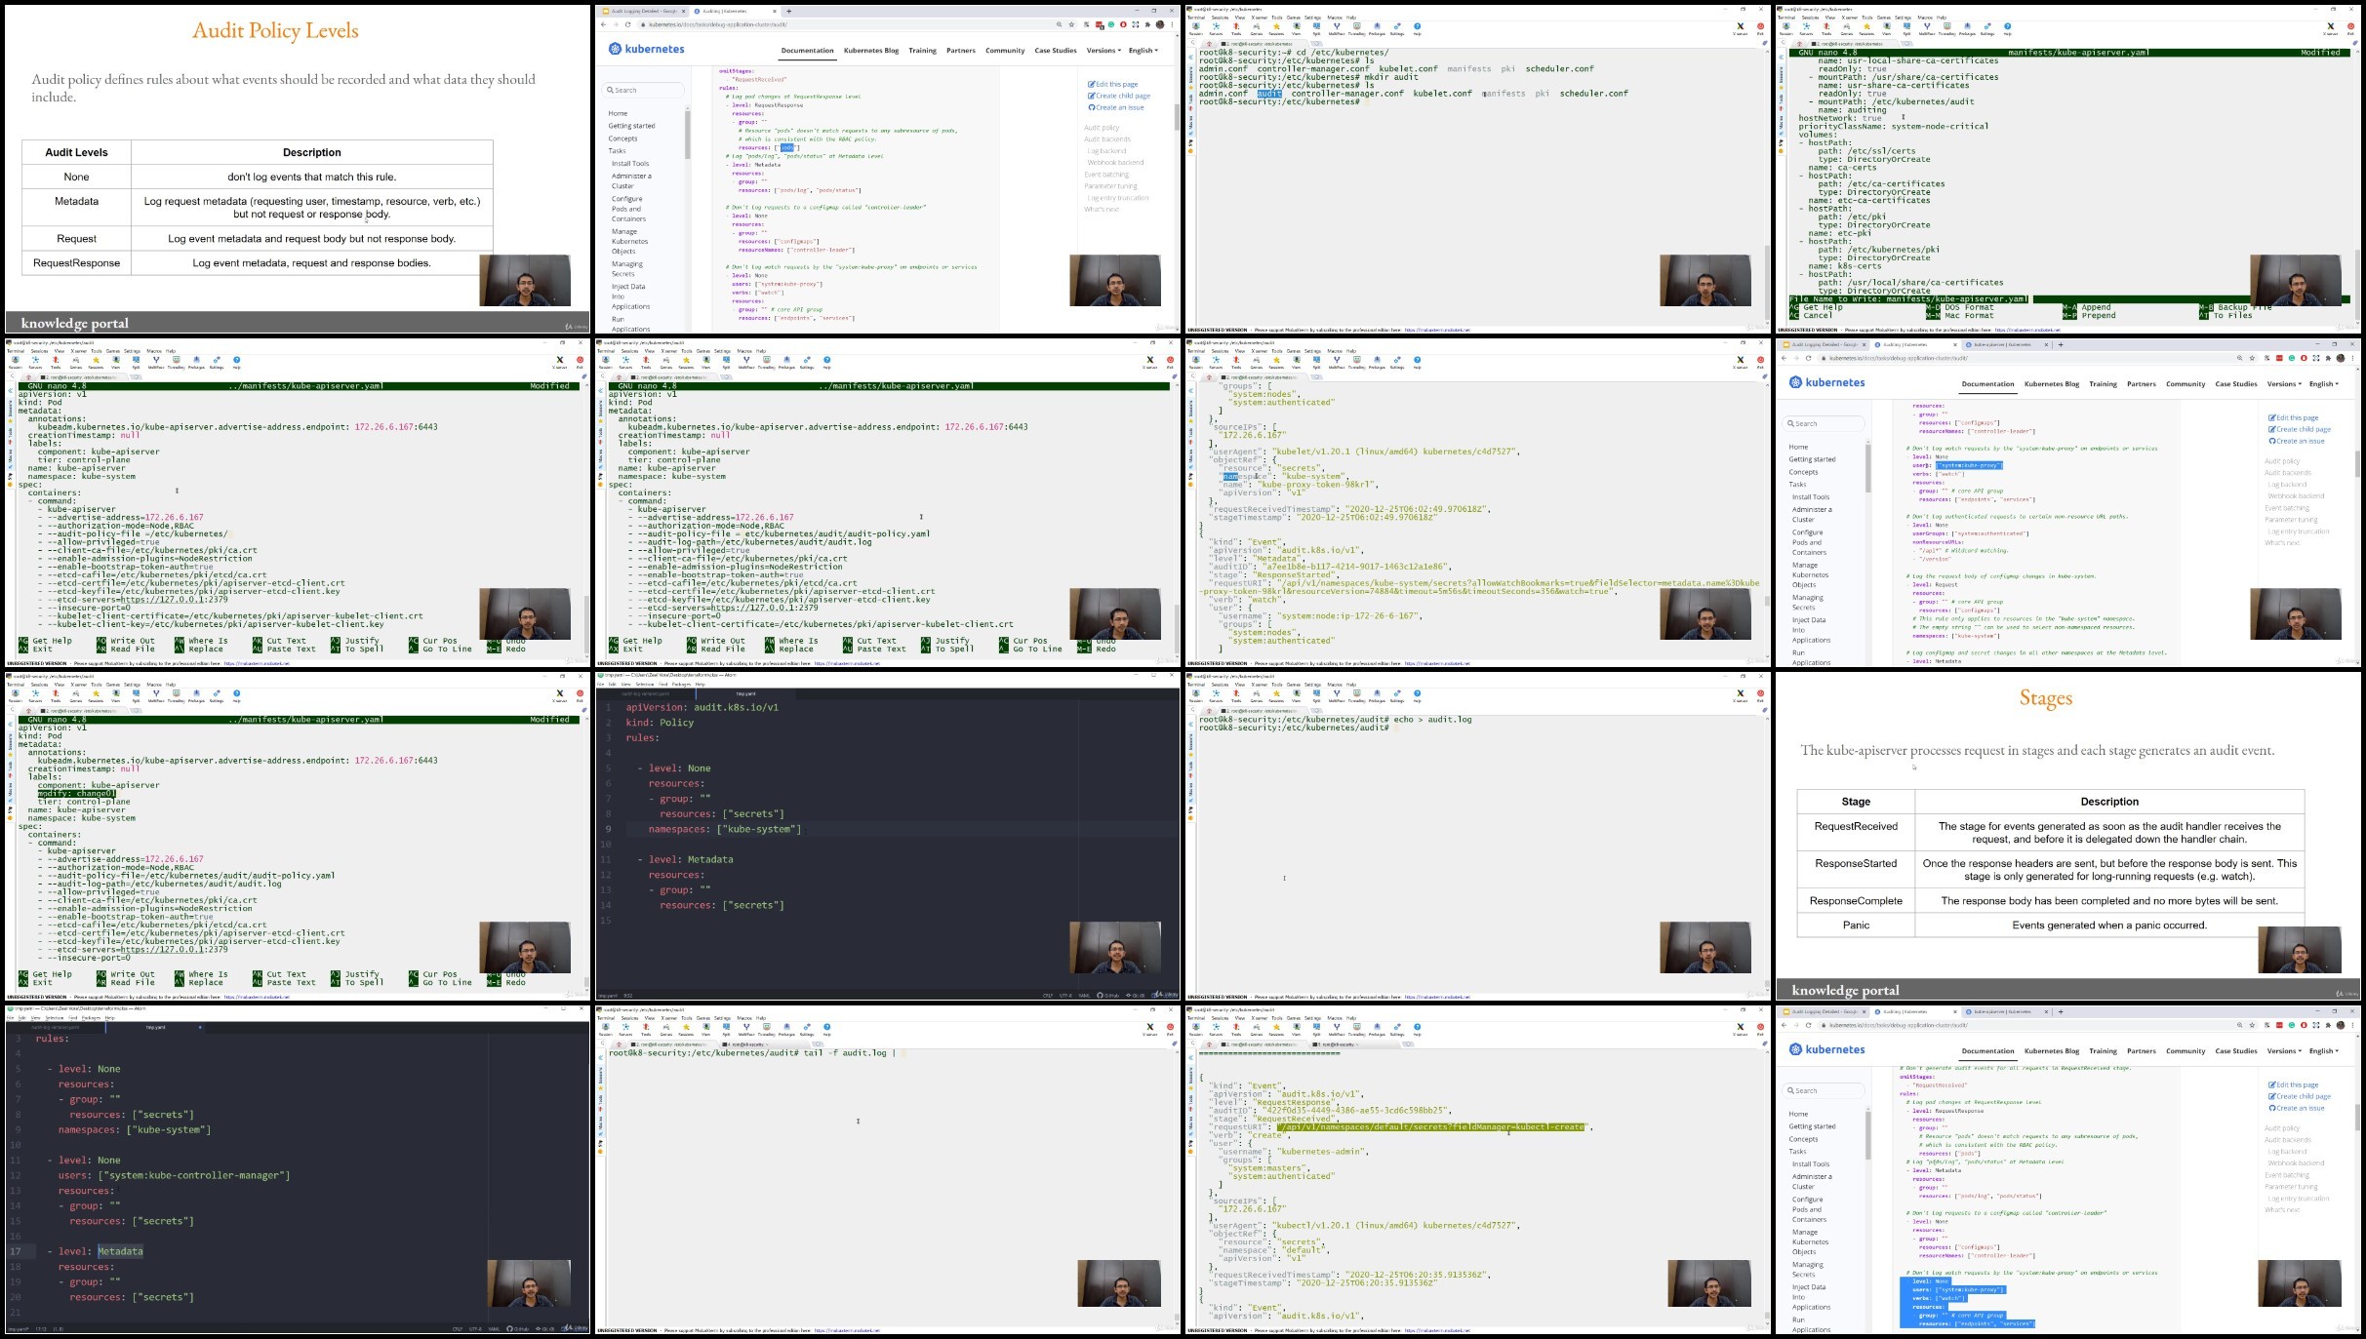Open English dropdown in docs frame with highlighted "pods"
The image size is (2366, 1339).
coord(1143,51)
